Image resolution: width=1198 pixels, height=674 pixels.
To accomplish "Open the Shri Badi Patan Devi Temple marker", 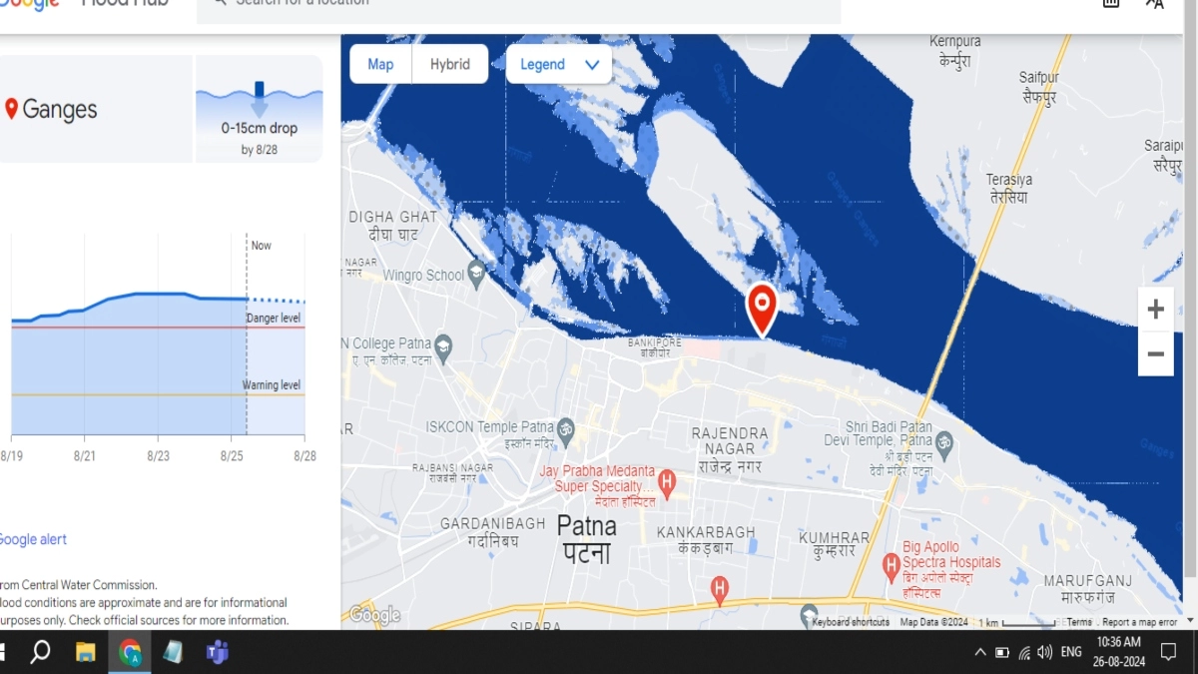I will [x=943, y=441].
